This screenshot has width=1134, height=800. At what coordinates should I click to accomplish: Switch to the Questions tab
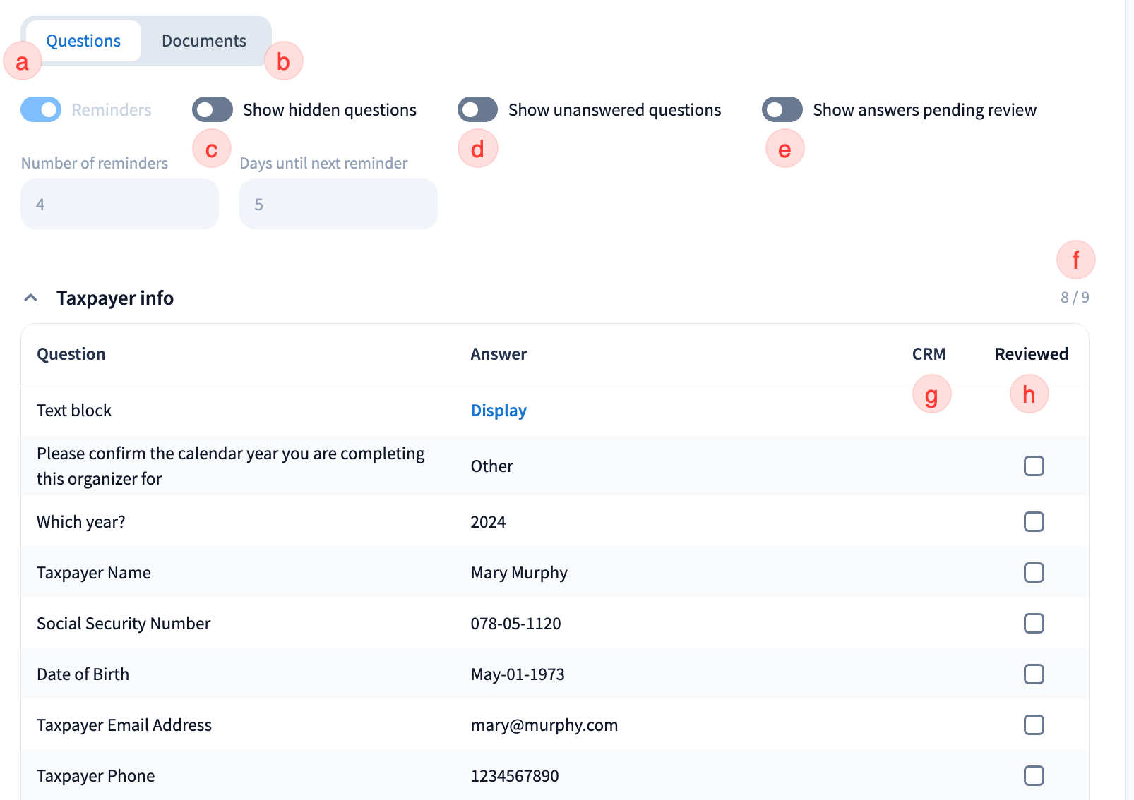[x=83, y=41]
